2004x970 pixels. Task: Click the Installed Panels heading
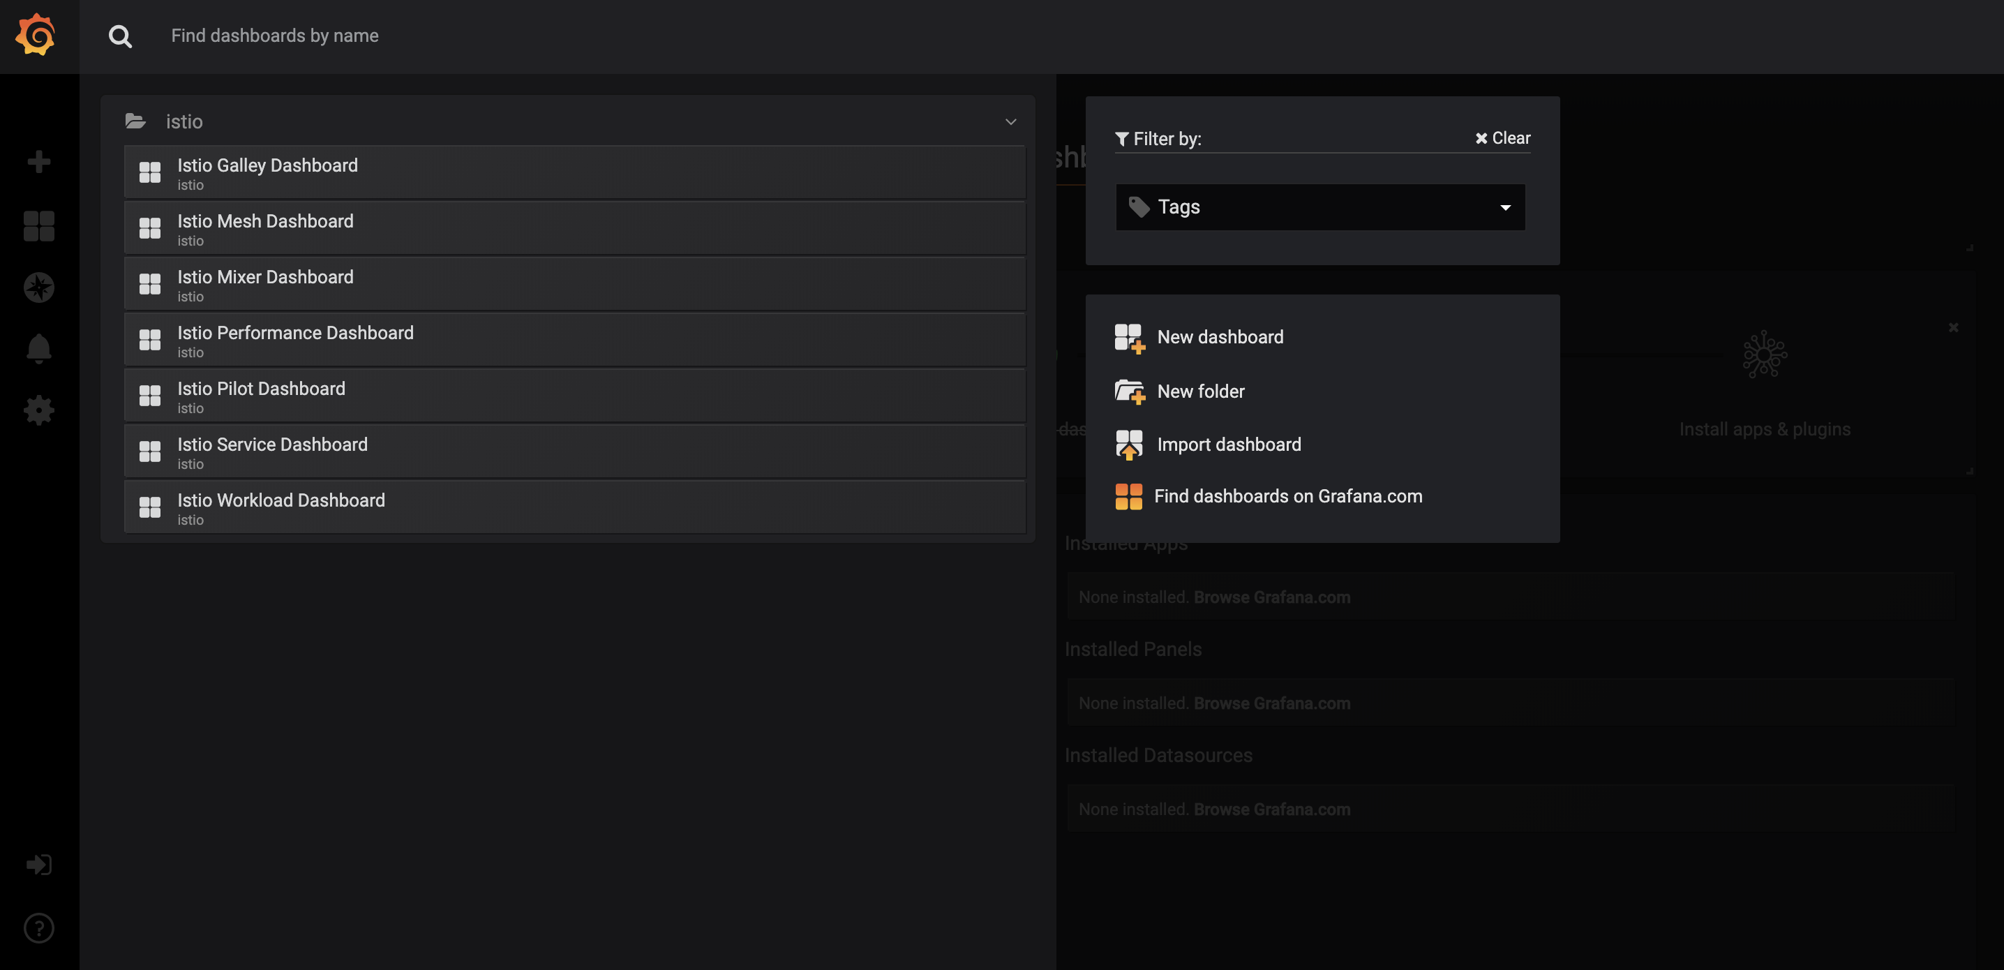click(1132, 649)
